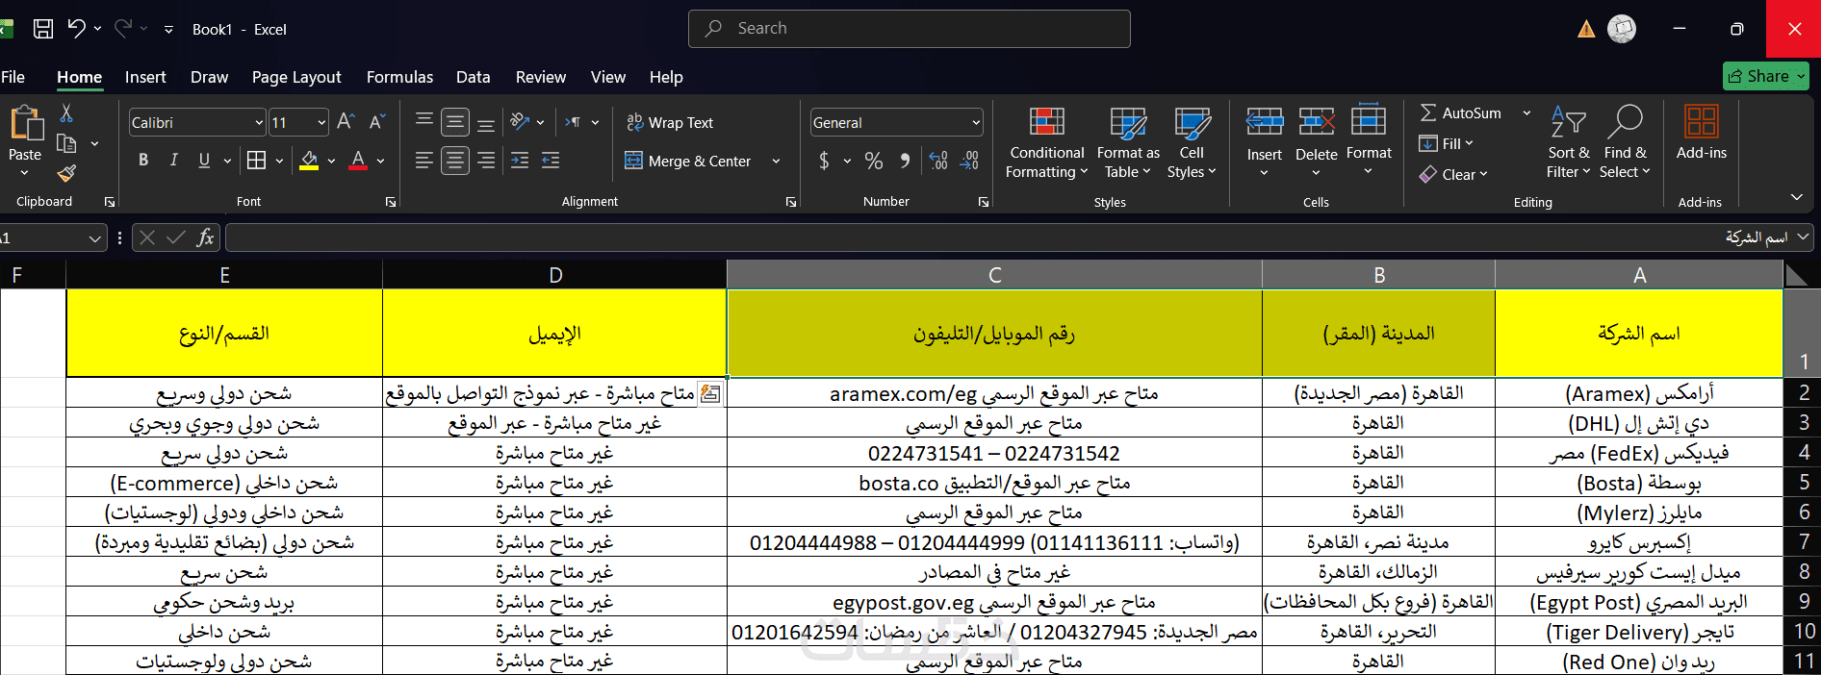Click Increase Decimal icon

click(938, 161)
